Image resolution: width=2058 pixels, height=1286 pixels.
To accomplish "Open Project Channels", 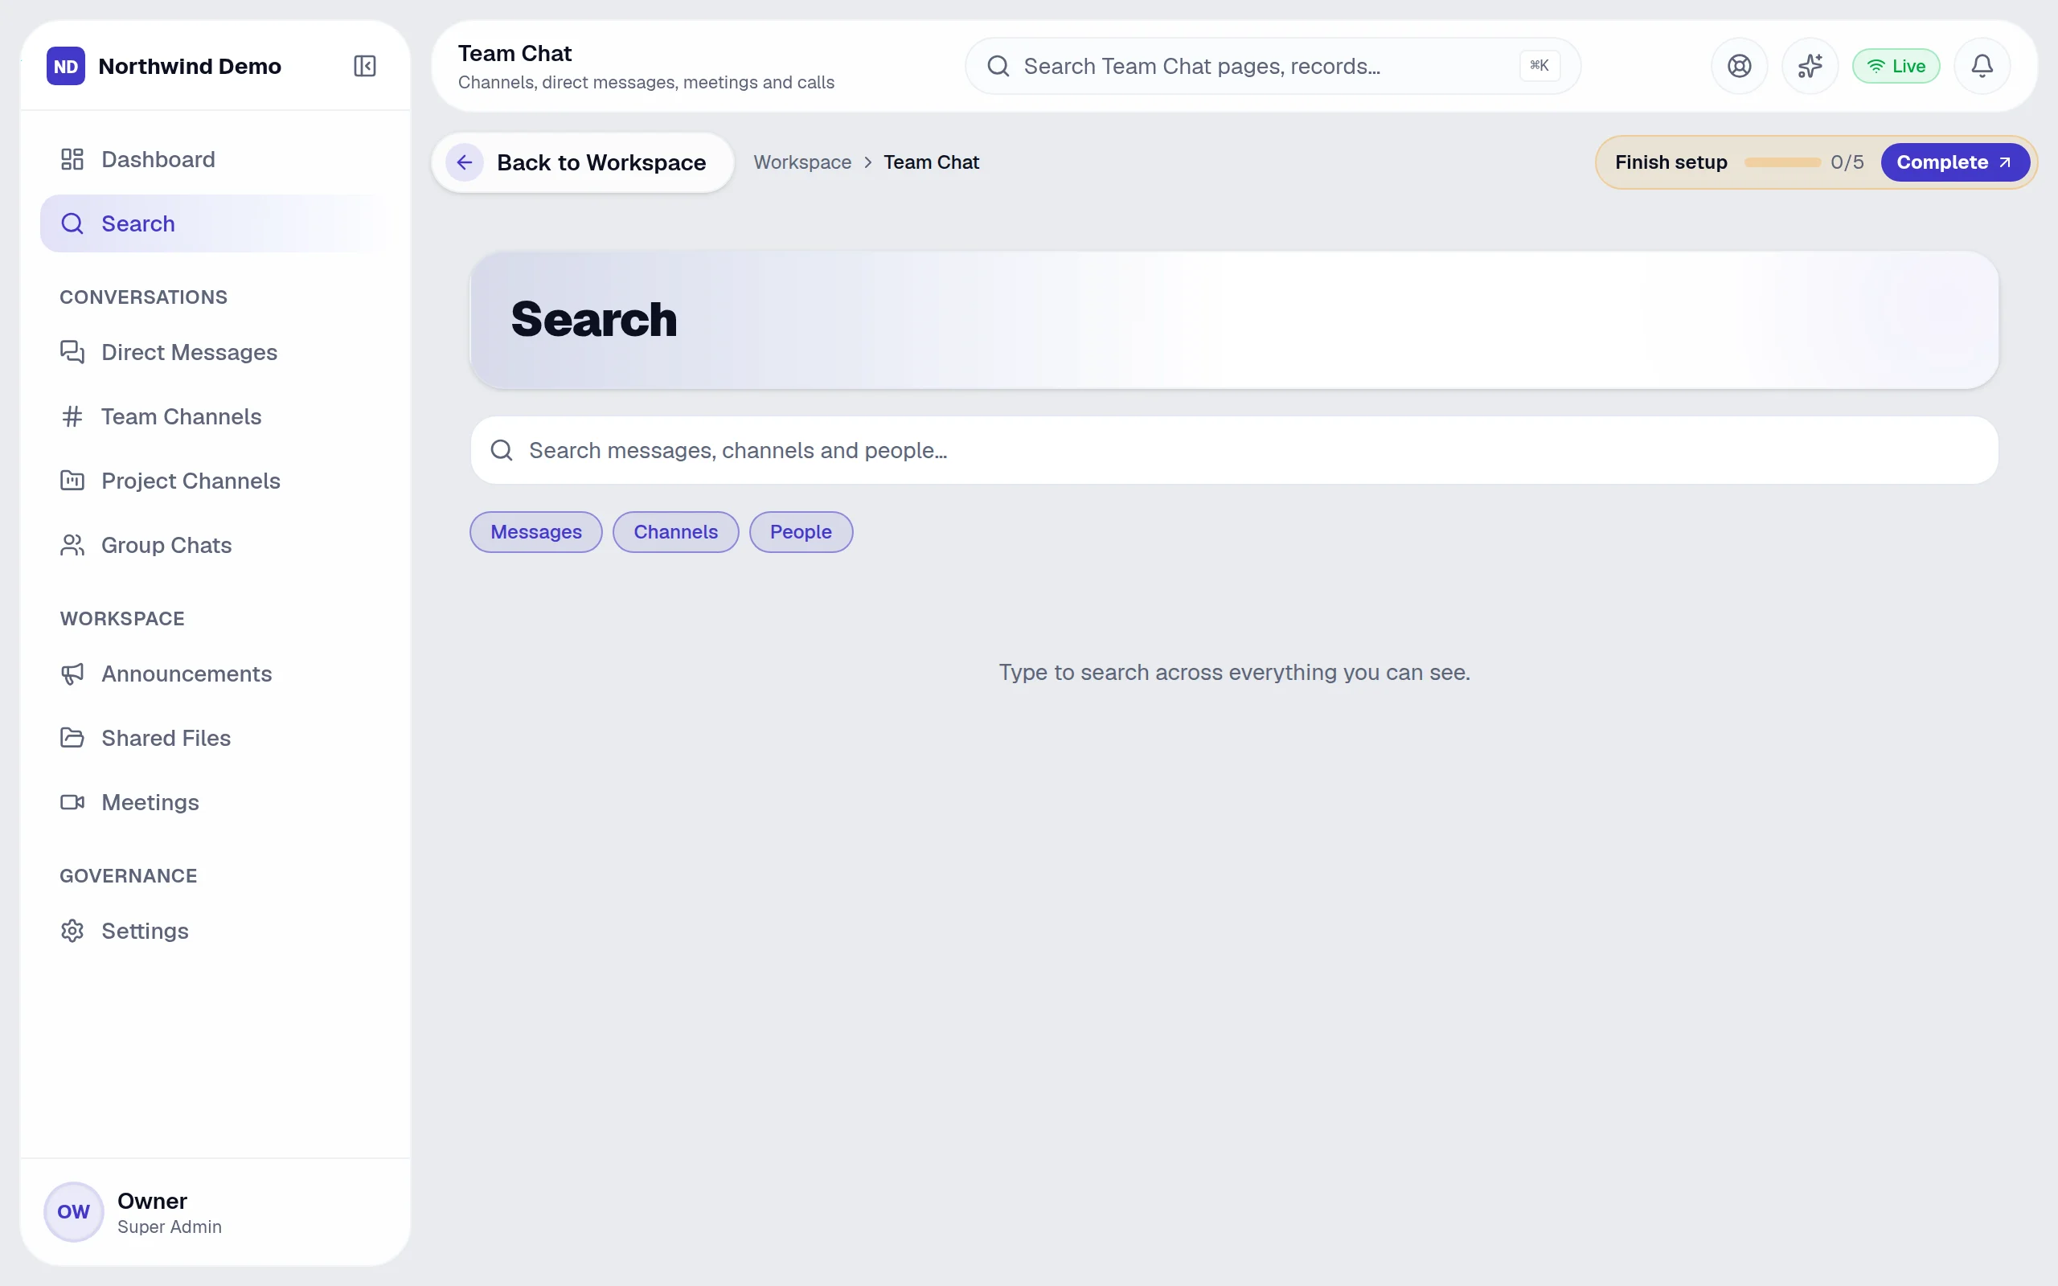I will [215, 481].
